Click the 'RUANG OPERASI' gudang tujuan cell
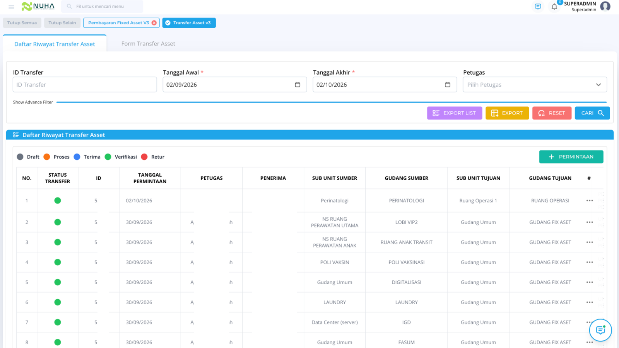The width and height of the screenshot is (619, 348). (x=550, y=201)
